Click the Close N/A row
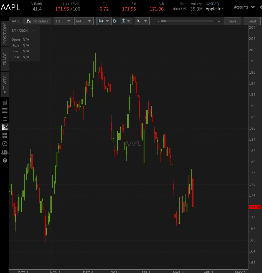 [20, 57]
